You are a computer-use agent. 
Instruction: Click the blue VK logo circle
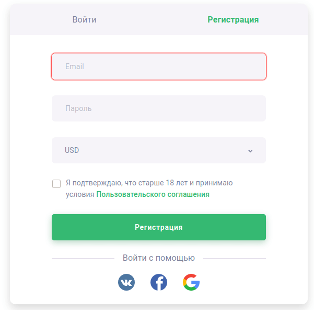point(126,282)
